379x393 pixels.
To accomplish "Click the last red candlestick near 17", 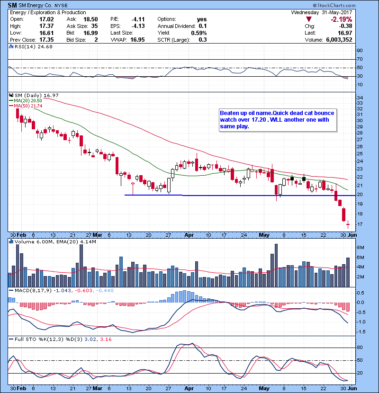I will pos(348,224).
